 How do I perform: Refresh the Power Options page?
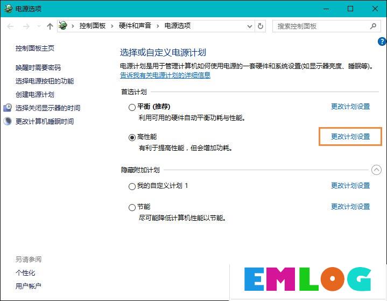click(261, 26)
